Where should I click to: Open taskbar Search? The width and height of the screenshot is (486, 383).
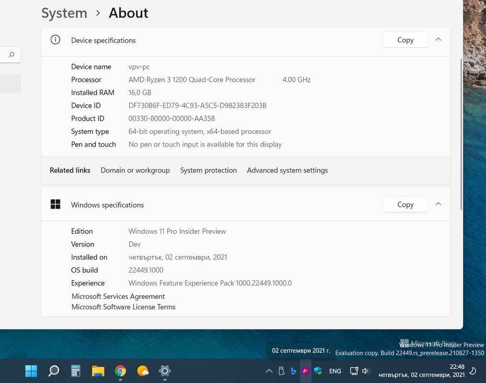click(54, 371)
